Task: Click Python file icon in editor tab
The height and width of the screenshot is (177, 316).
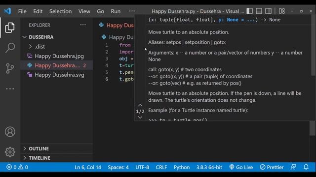Action: coord(101,25)
